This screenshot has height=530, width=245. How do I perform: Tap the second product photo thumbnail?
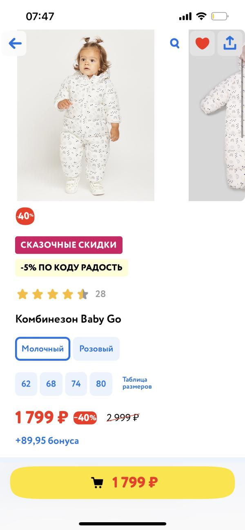[x=216, y=123]
